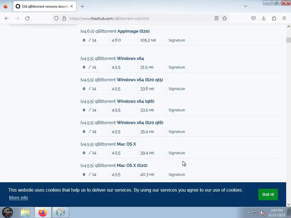Click the 0 / 14 scan result for 31.5 MB file
The width and height of the screenshot is (291, 218).
pyautogui.click(x=90, y=67)
